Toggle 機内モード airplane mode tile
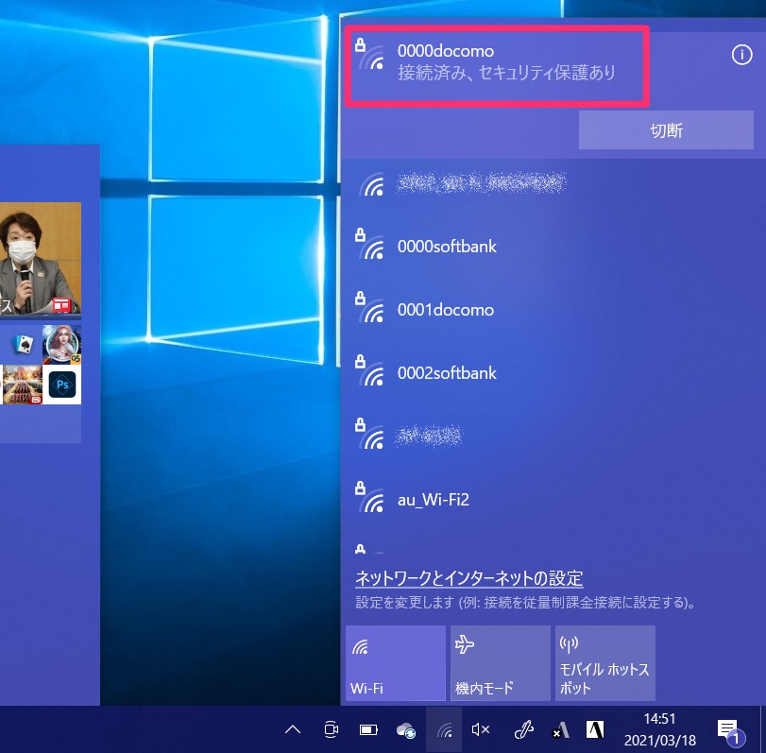The height and width of the screenshot is (753, 766). (501, 663)
